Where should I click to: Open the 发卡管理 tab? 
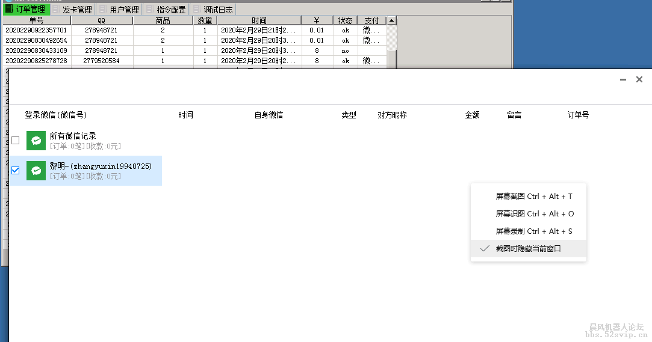[73, 9]
